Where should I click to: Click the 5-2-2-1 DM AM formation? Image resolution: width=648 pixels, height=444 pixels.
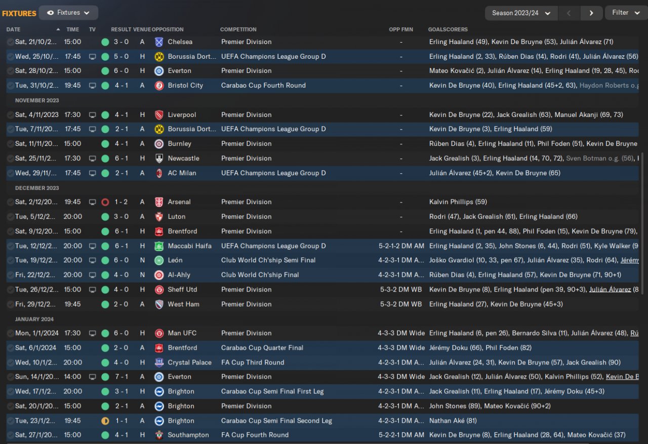tap(401, 435)
